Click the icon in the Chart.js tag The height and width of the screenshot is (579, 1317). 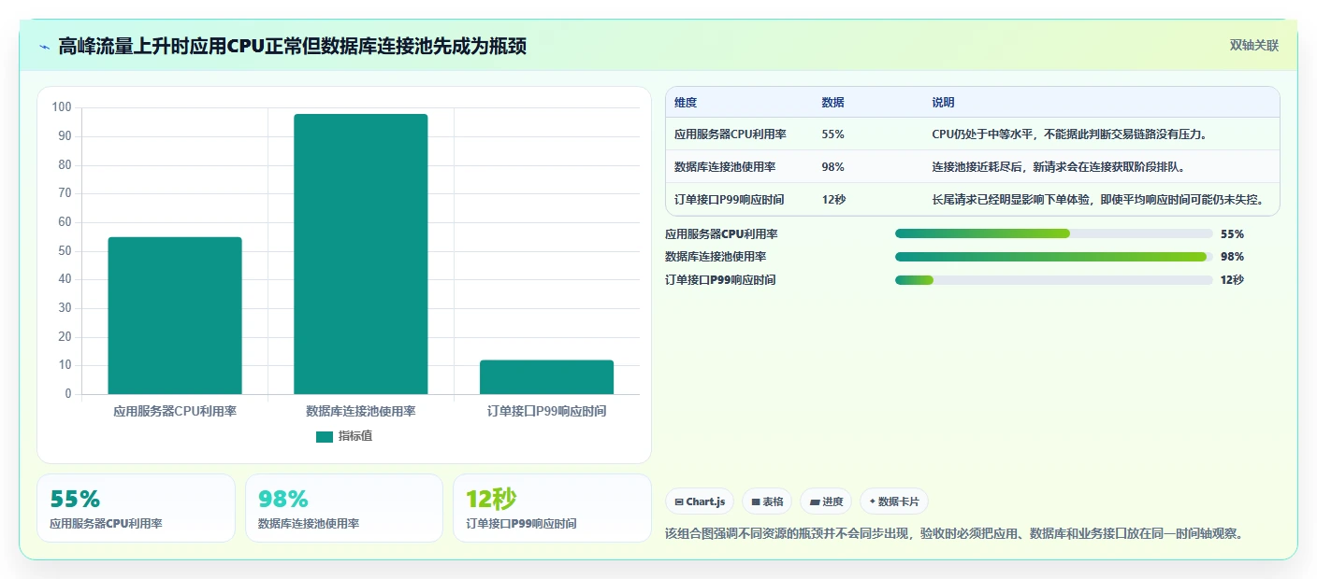coord(679,502)
